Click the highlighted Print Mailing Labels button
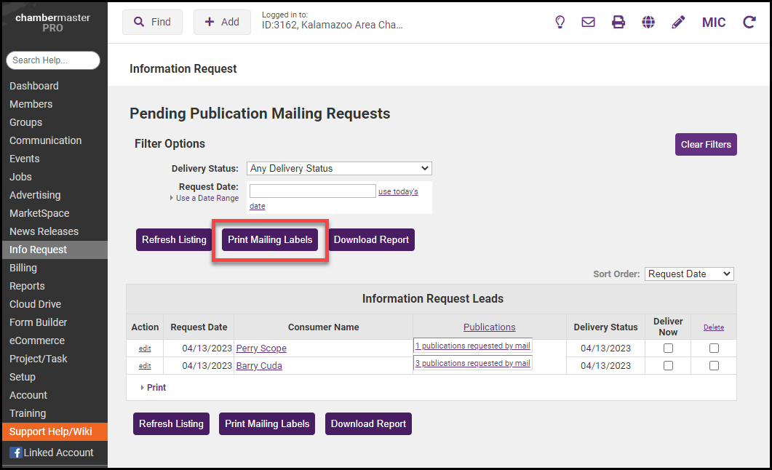The image size is (772, 470). click(270, 240)
